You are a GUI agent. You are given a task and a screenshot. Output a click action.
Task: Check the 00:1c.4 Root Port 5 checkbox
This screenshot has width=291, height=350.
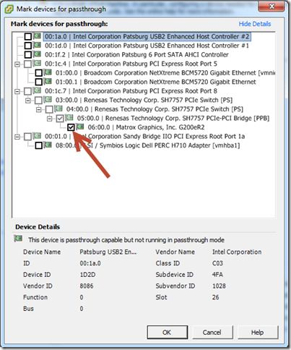(x=28, y=64)
